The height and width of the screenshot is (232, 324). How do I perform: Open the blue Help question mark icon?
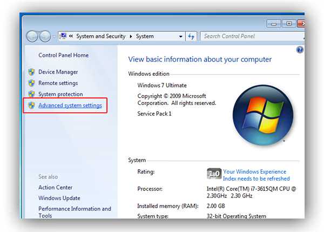pos(300,50)
